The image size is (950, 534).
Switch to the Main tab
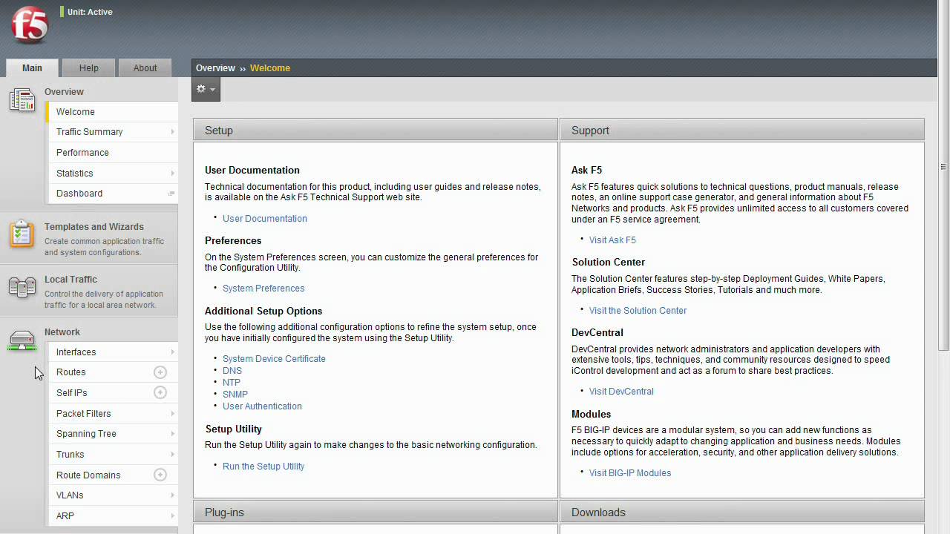click(32, 67)
